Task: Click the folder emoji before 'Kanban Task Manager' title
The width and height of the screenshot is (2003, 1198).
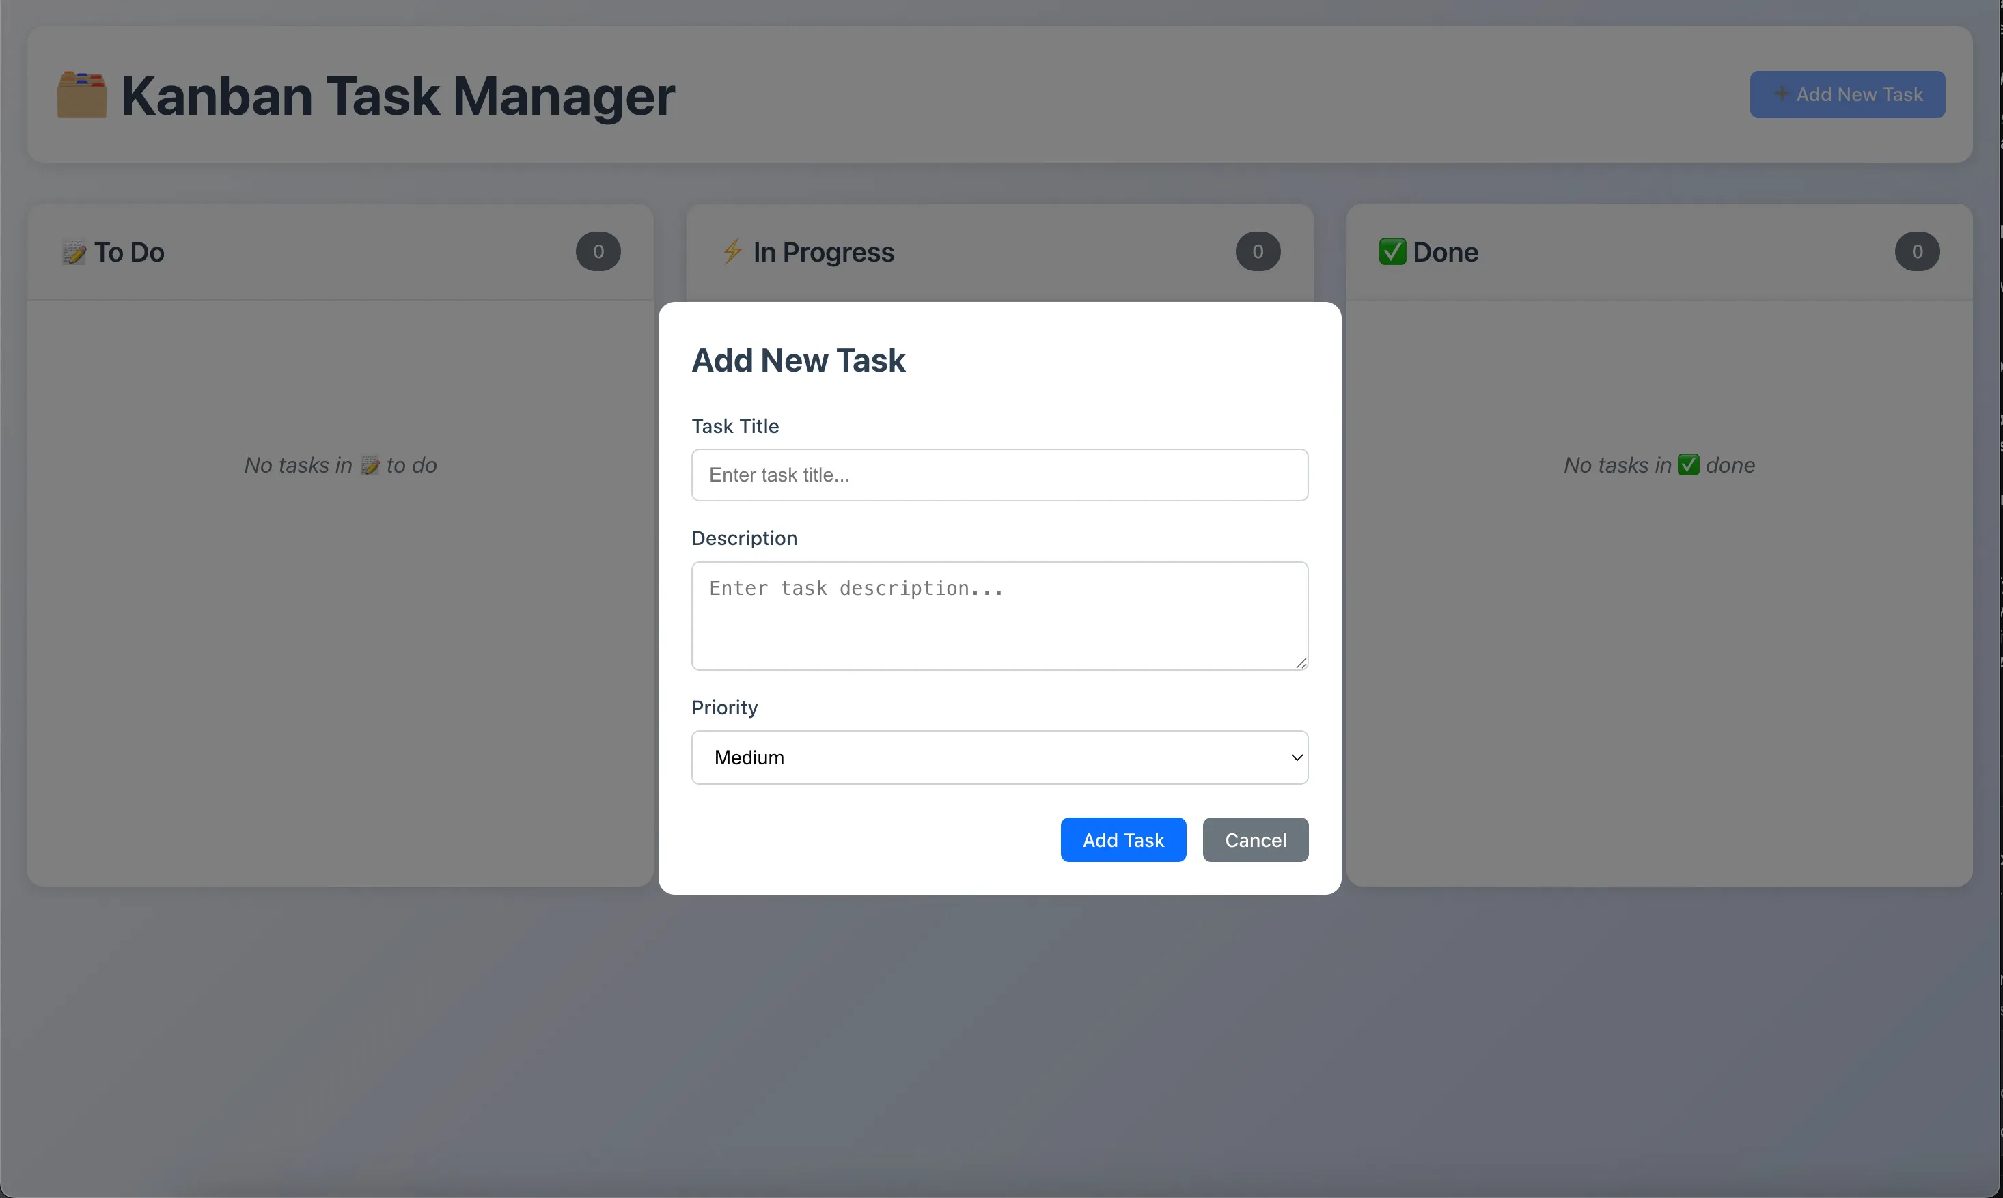Action: pyautogui.click(x=81, y=94)
